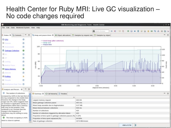Viewport: 171px width, 128px height.
Task: Open the CPU link in Status panel
Action: pos(6,40)
